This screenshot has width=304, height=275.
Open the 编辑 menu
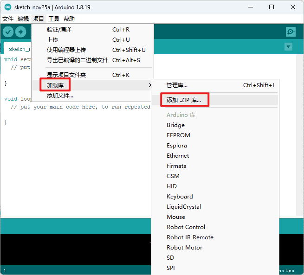[23, 19]
